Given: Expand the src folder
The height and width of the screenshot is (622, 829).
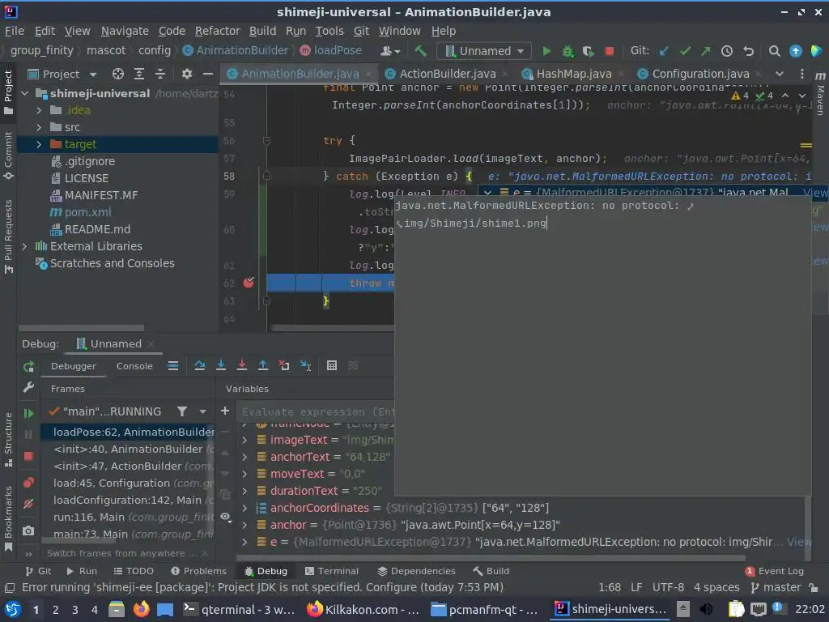Looking at the screenshot, I should point(39,127).
